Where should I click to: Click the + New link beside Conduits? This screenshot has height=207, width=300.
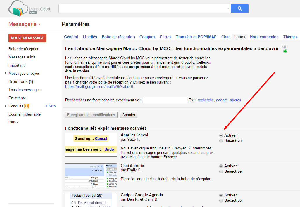click(x=51, y=106)
